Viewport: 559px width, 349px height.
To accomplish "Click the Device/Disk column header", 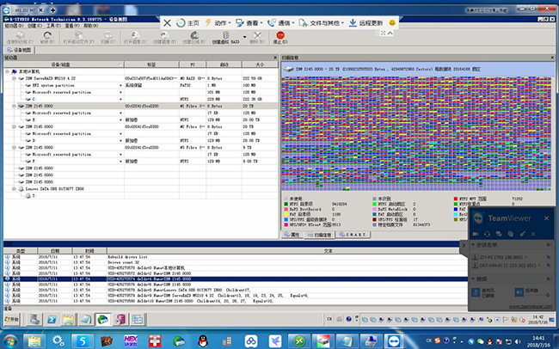I will [x=64, y=64].
